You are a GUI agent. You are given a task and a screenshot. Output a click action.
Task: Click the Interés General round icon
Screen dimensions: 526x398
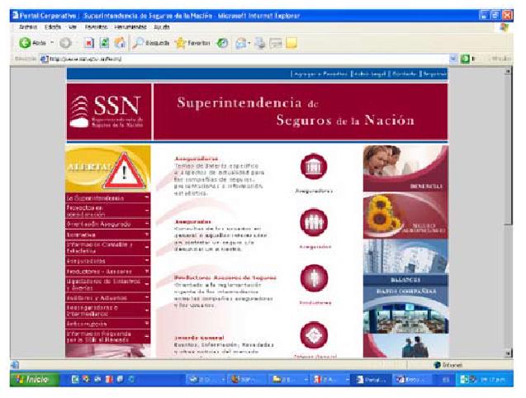pyautogui.click(x=314, y=335)
